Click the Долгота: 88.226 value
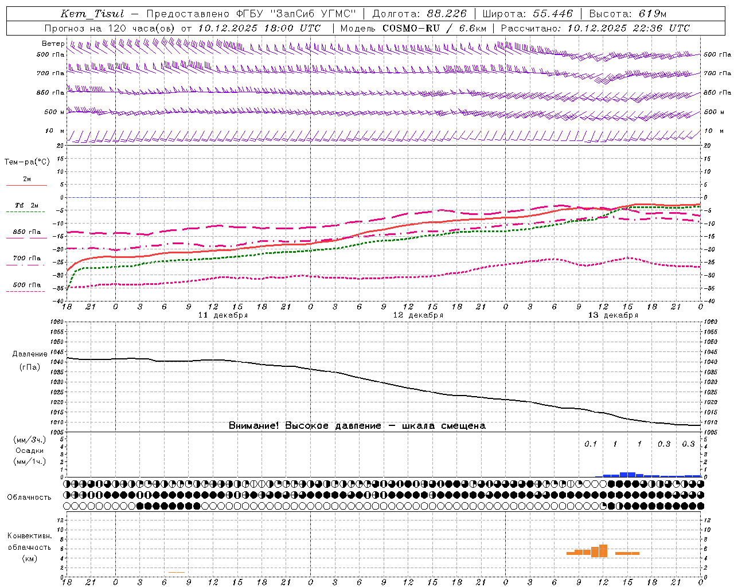734x587 pixels. [419, 14]
